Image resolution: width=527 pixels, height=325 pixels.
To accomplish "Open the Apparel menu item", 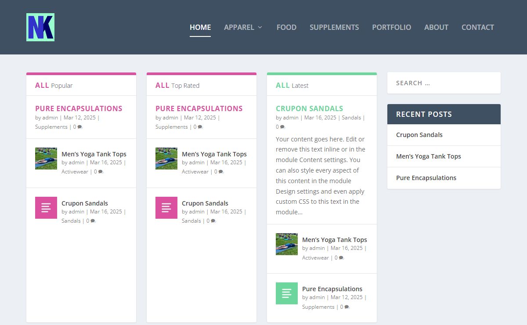I will [239, 27].
